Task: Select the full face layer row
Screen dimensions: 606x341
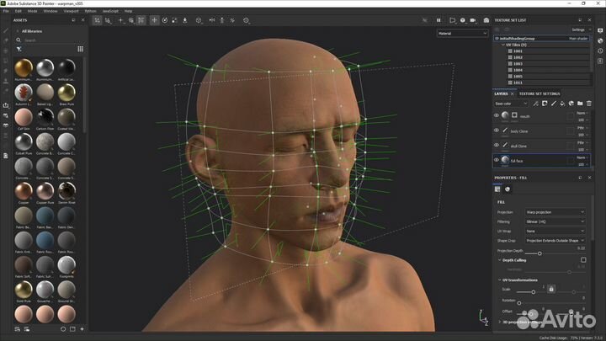Action: [x=541, y=161]
